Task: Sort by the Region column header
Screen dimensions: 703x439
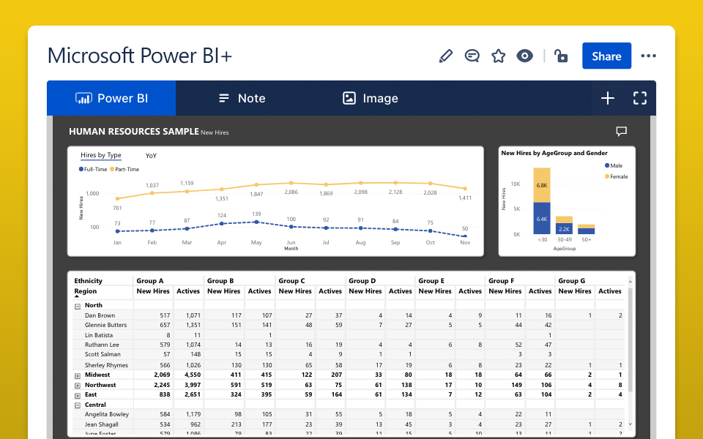Action: pos(86,291)
